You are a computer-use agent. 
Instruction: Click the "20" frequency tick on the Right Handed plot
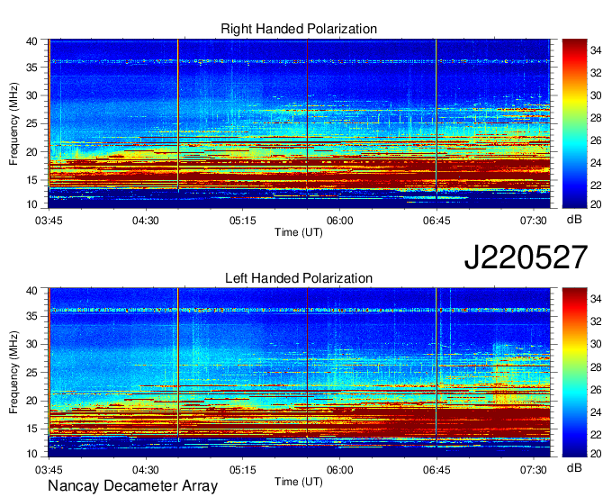click(x=31, y=152)
